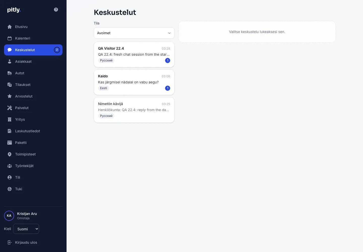Click the Asiakkaat person icon
The width and height of the screenshot is (363, 252).
(10, 61)
